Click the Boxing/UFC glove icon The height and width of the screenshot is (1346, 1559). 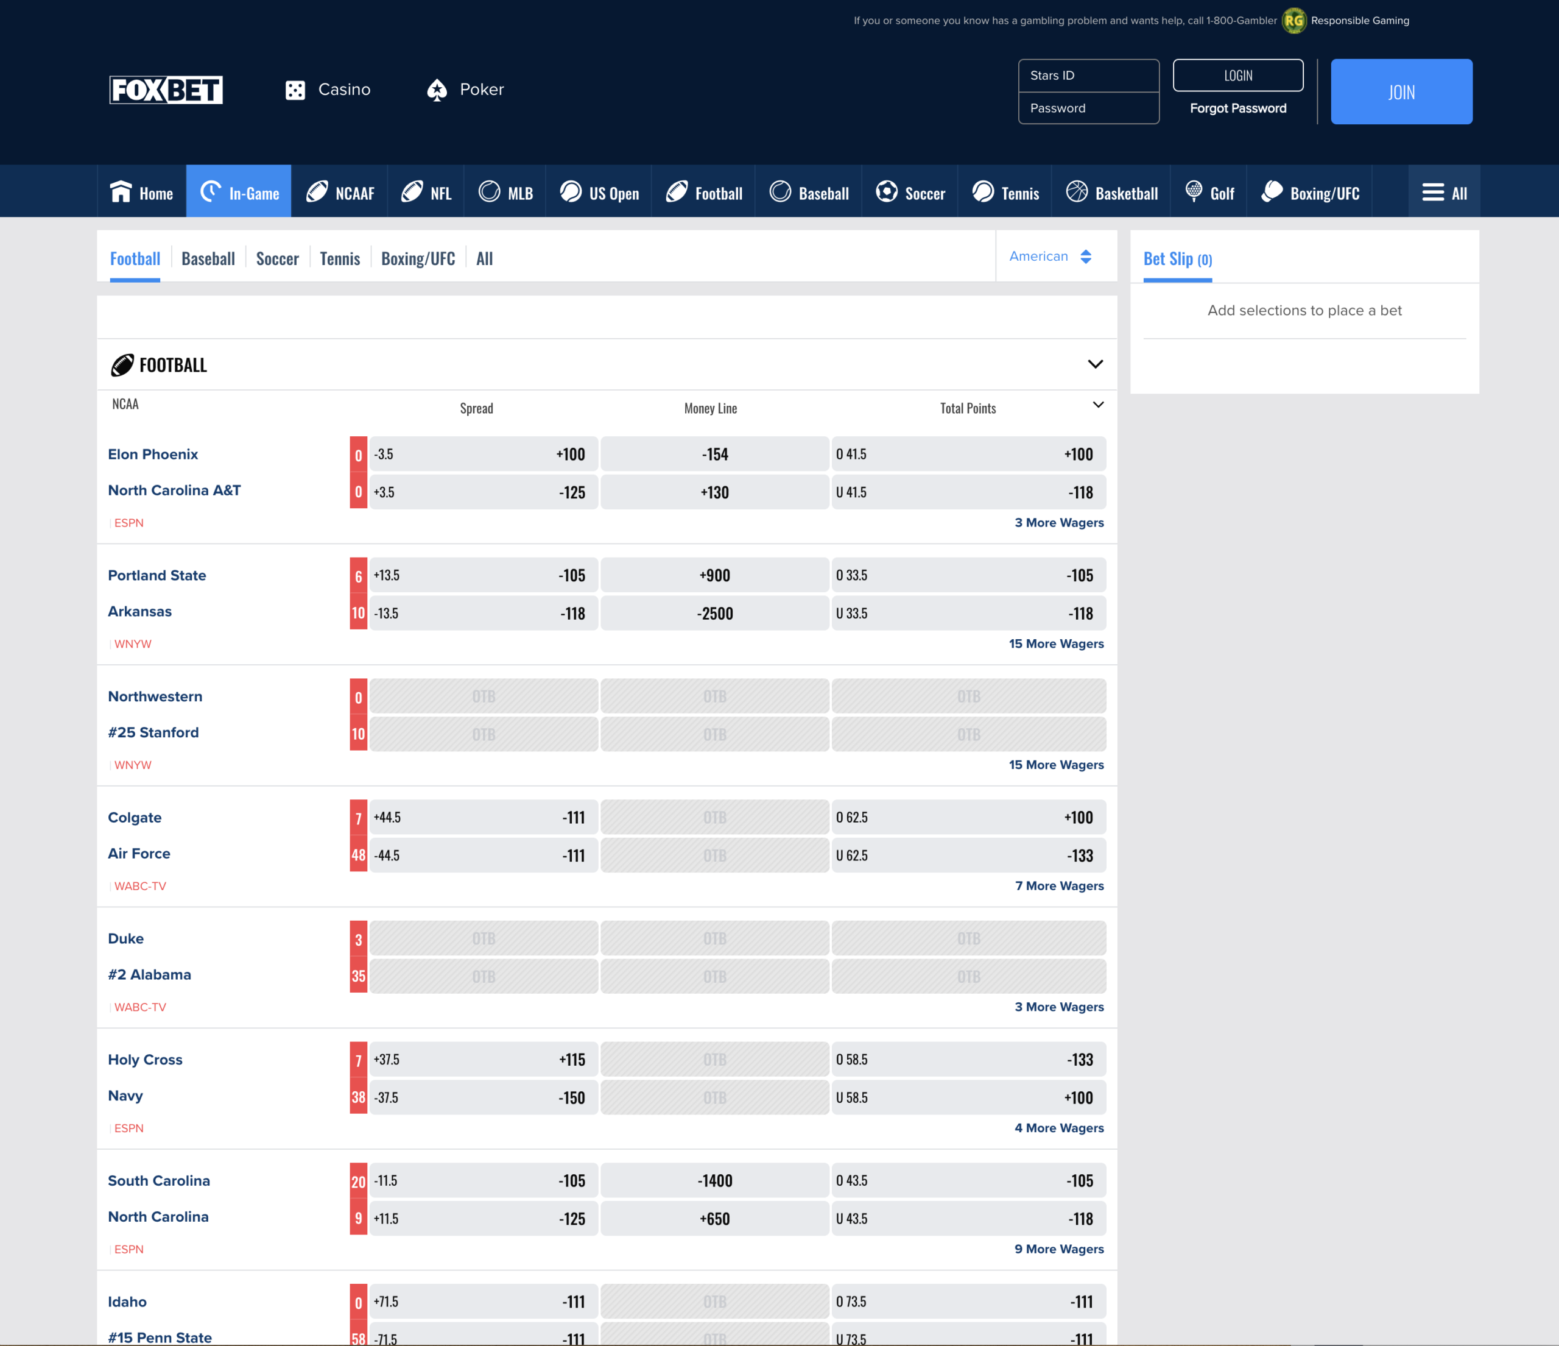click(x=1272, y=192)
